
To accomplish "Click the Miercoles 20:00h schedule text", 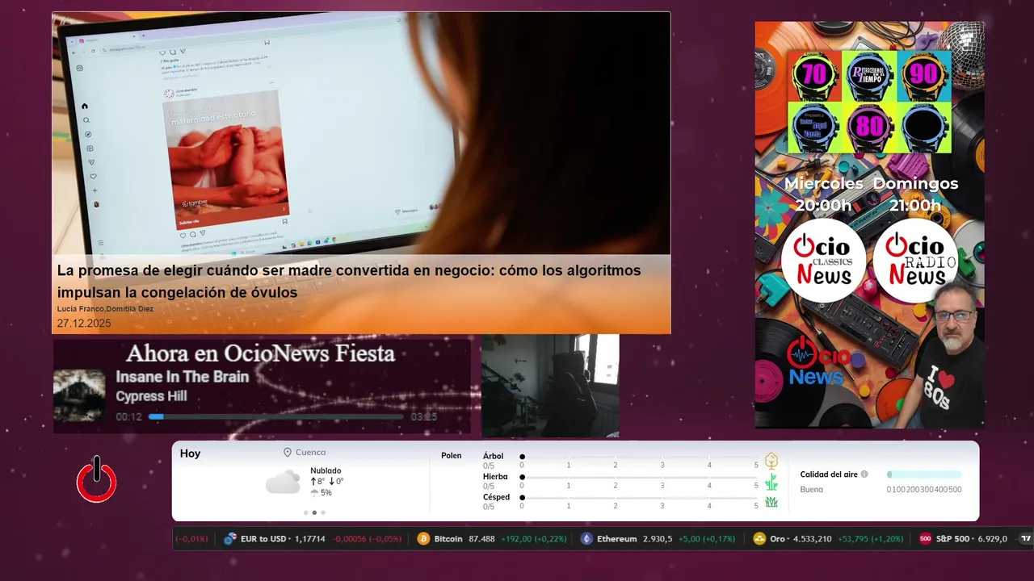I will click(823, 194).
